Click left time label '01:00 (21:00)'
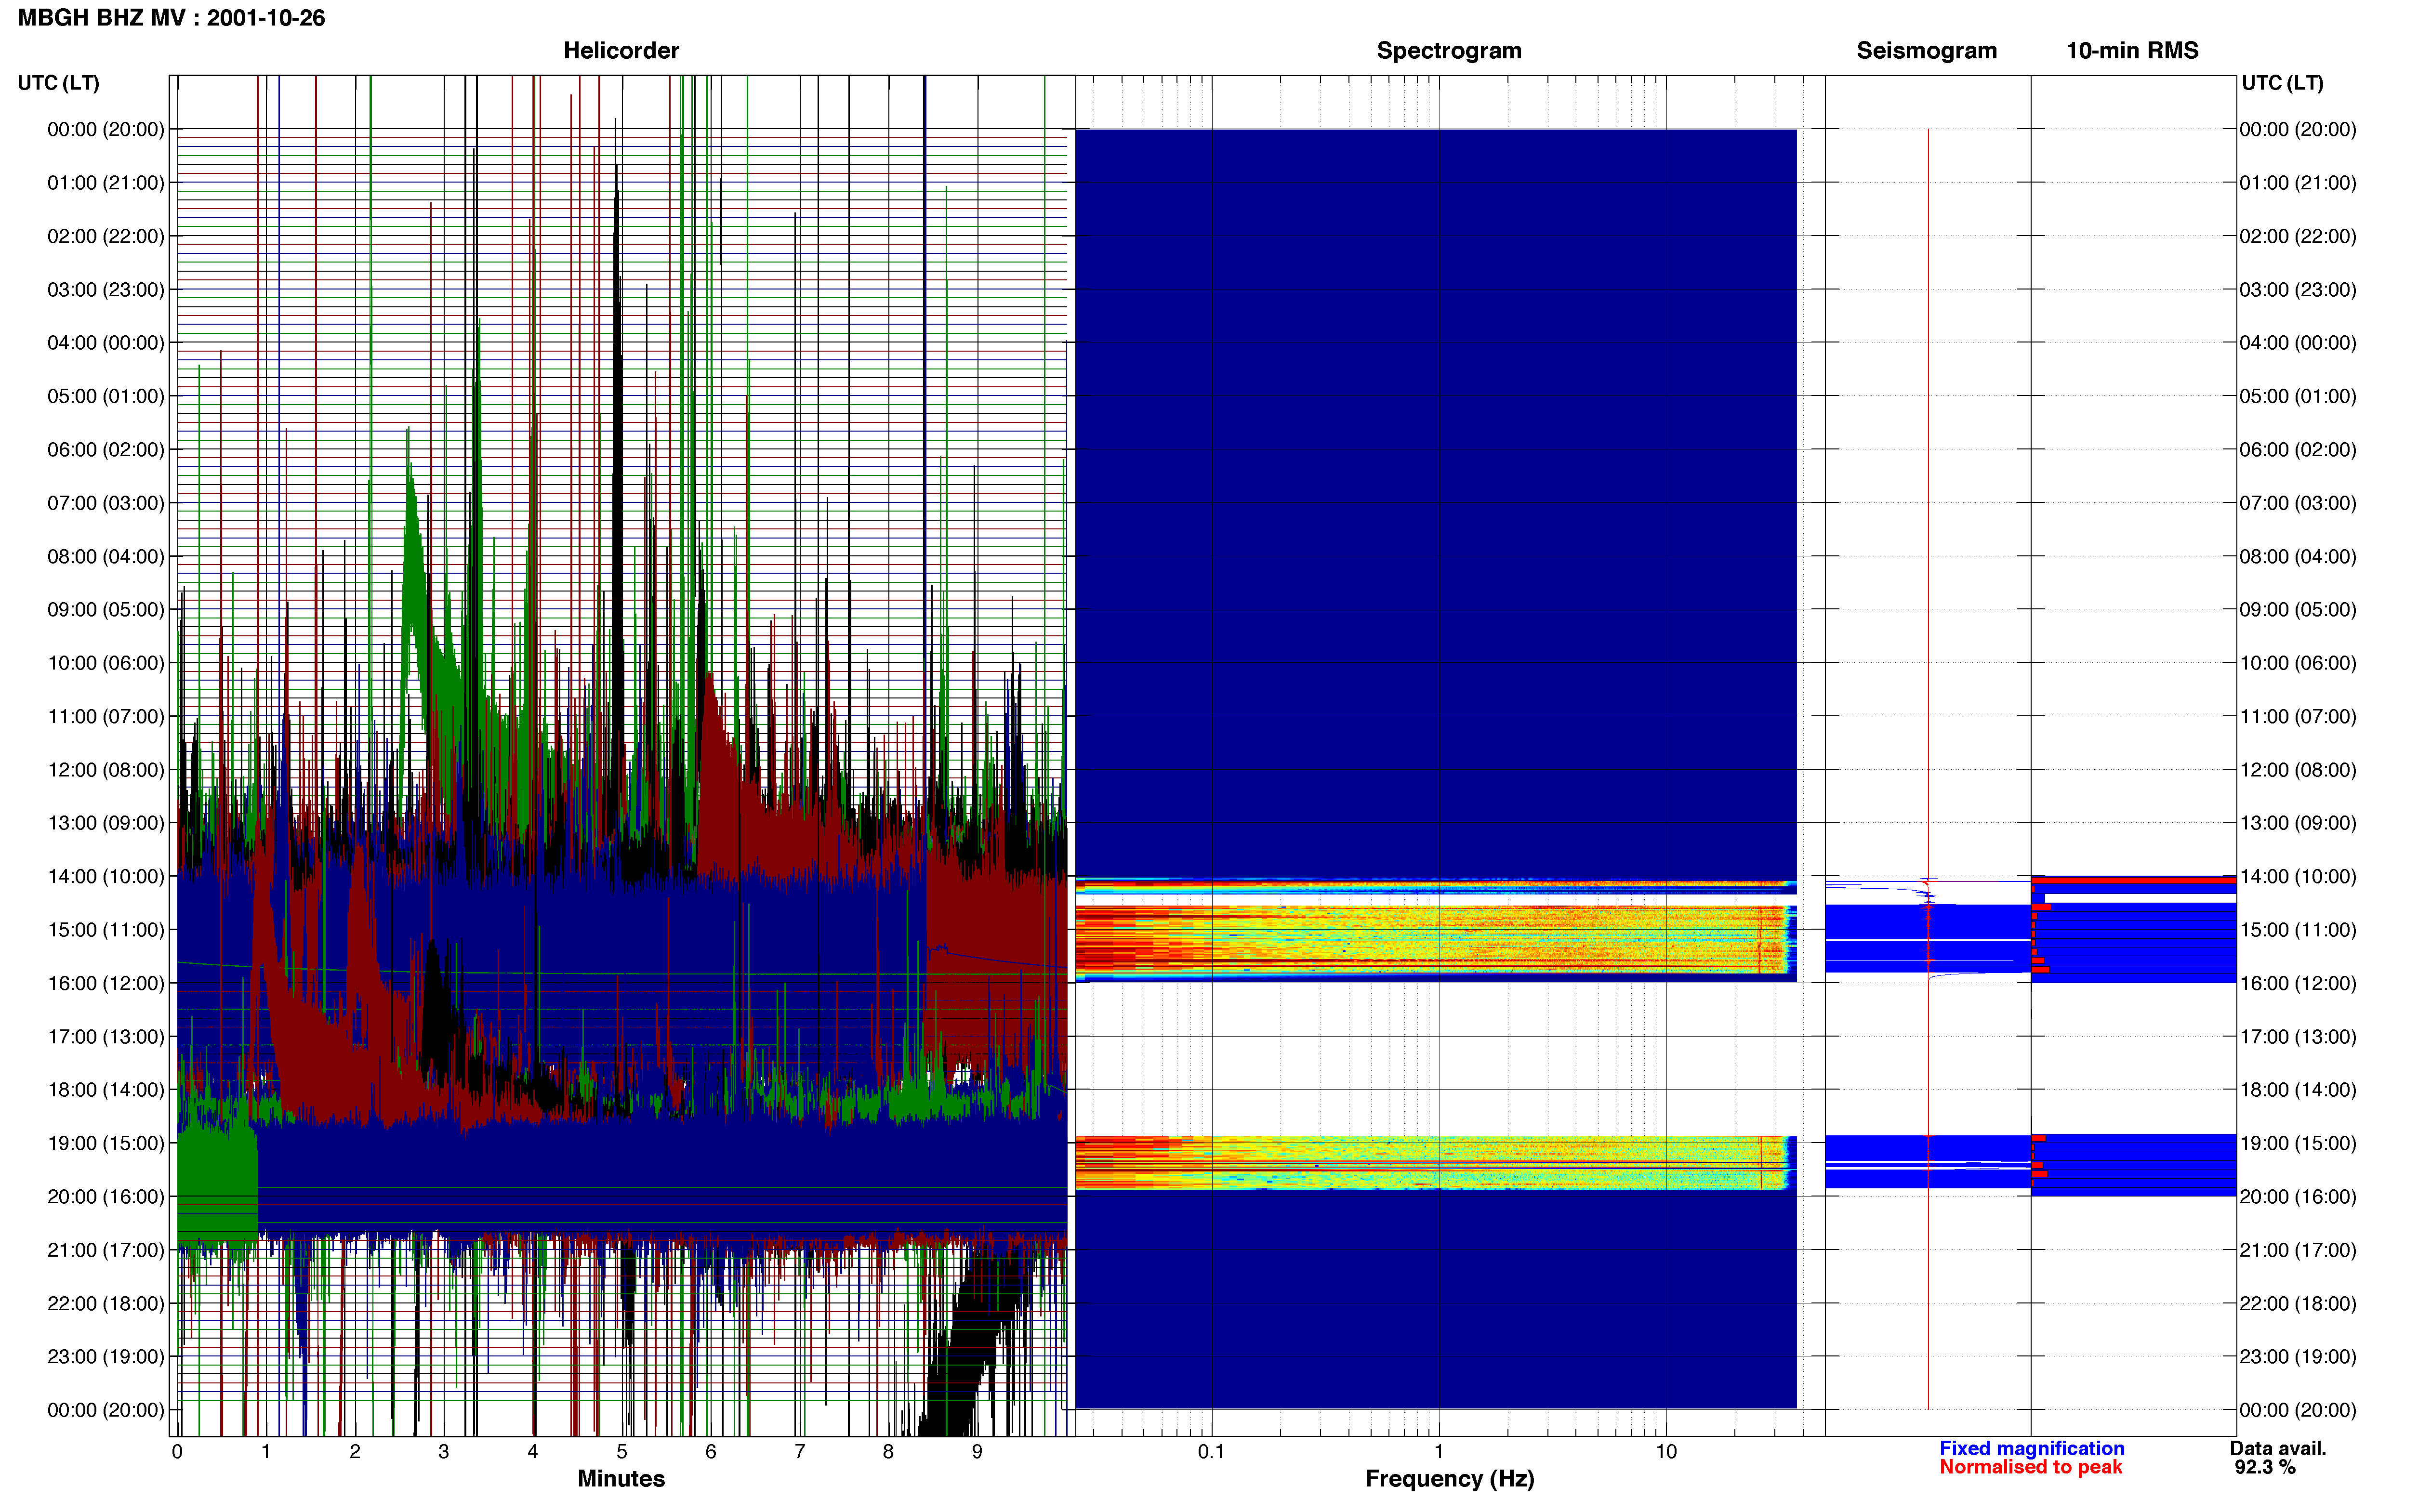Image resolution: width=2418 pixels, height=1512 pixels. [106, 183]
